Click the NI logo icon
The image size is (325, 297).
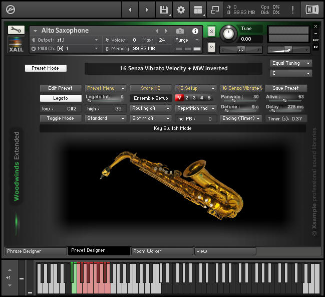(312, 10)
